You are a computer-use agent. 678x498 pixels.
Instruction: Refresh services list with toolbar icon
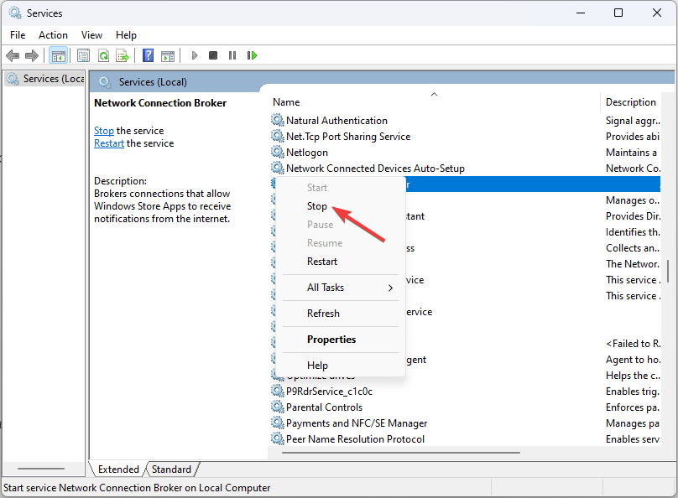click(x=103, y=55)
